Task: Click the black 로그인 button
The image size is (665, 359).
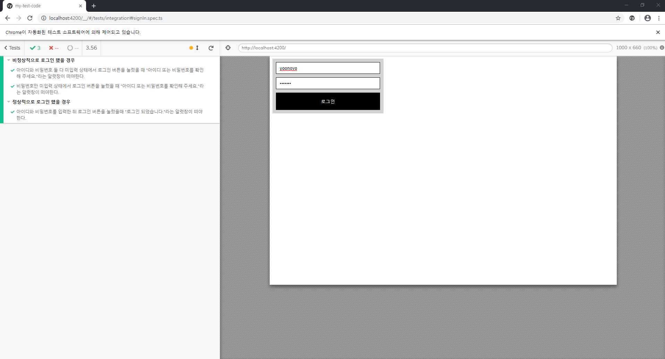Action: point(328,101)
